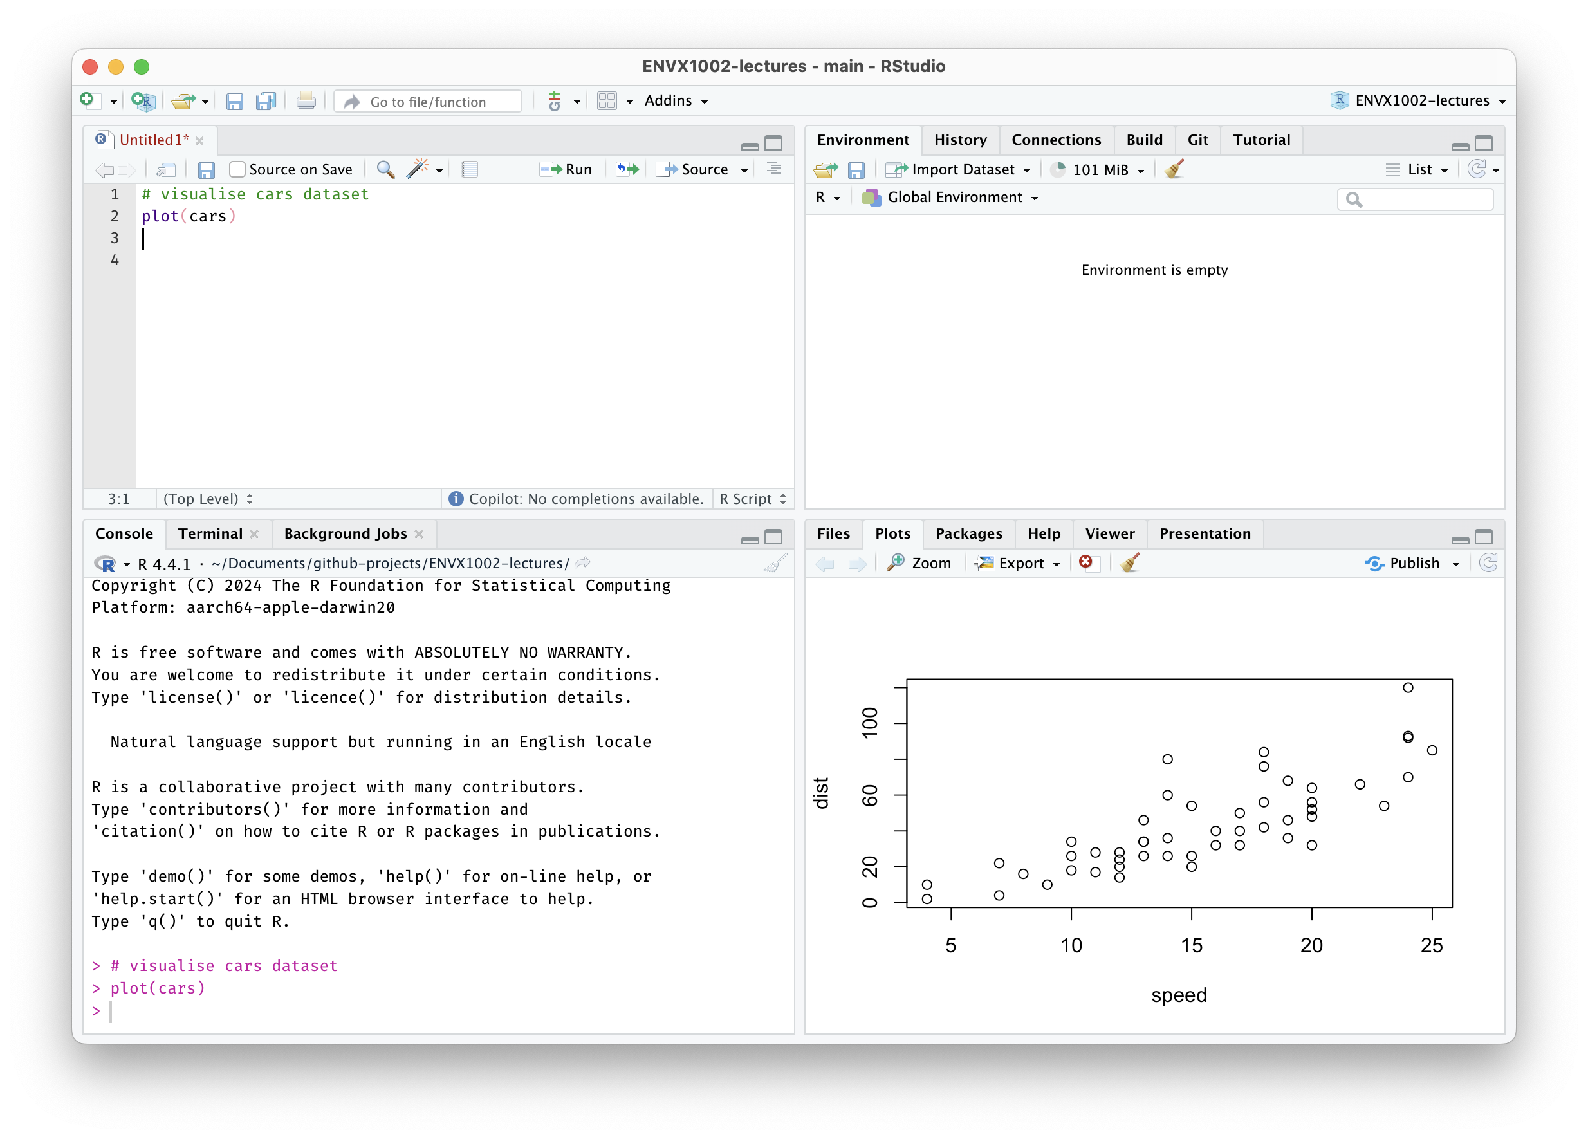Viewport: 1588px width, 1139px height.
Task: Click the Publish button in Plots pane
Action: pos(1405,564)
